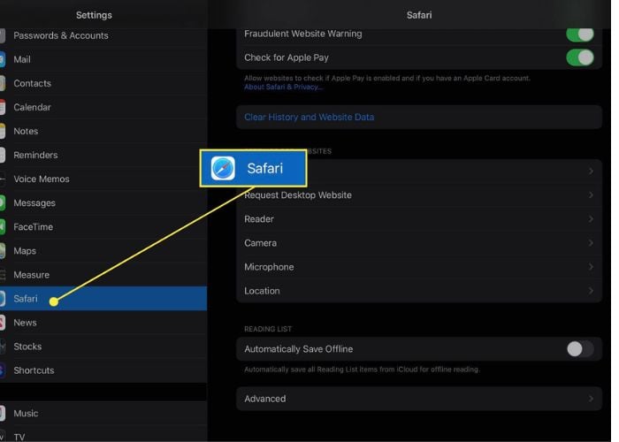Click chevron on Advanced row
The width and height of the screenshot is (619, 442).
(591, 399)
